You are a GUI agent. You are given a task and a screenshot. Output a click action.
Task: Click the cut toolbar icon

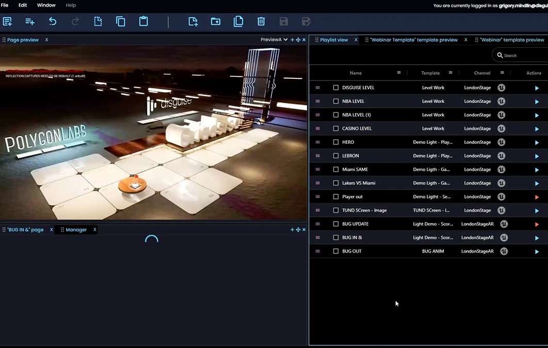tap(98, 22)
